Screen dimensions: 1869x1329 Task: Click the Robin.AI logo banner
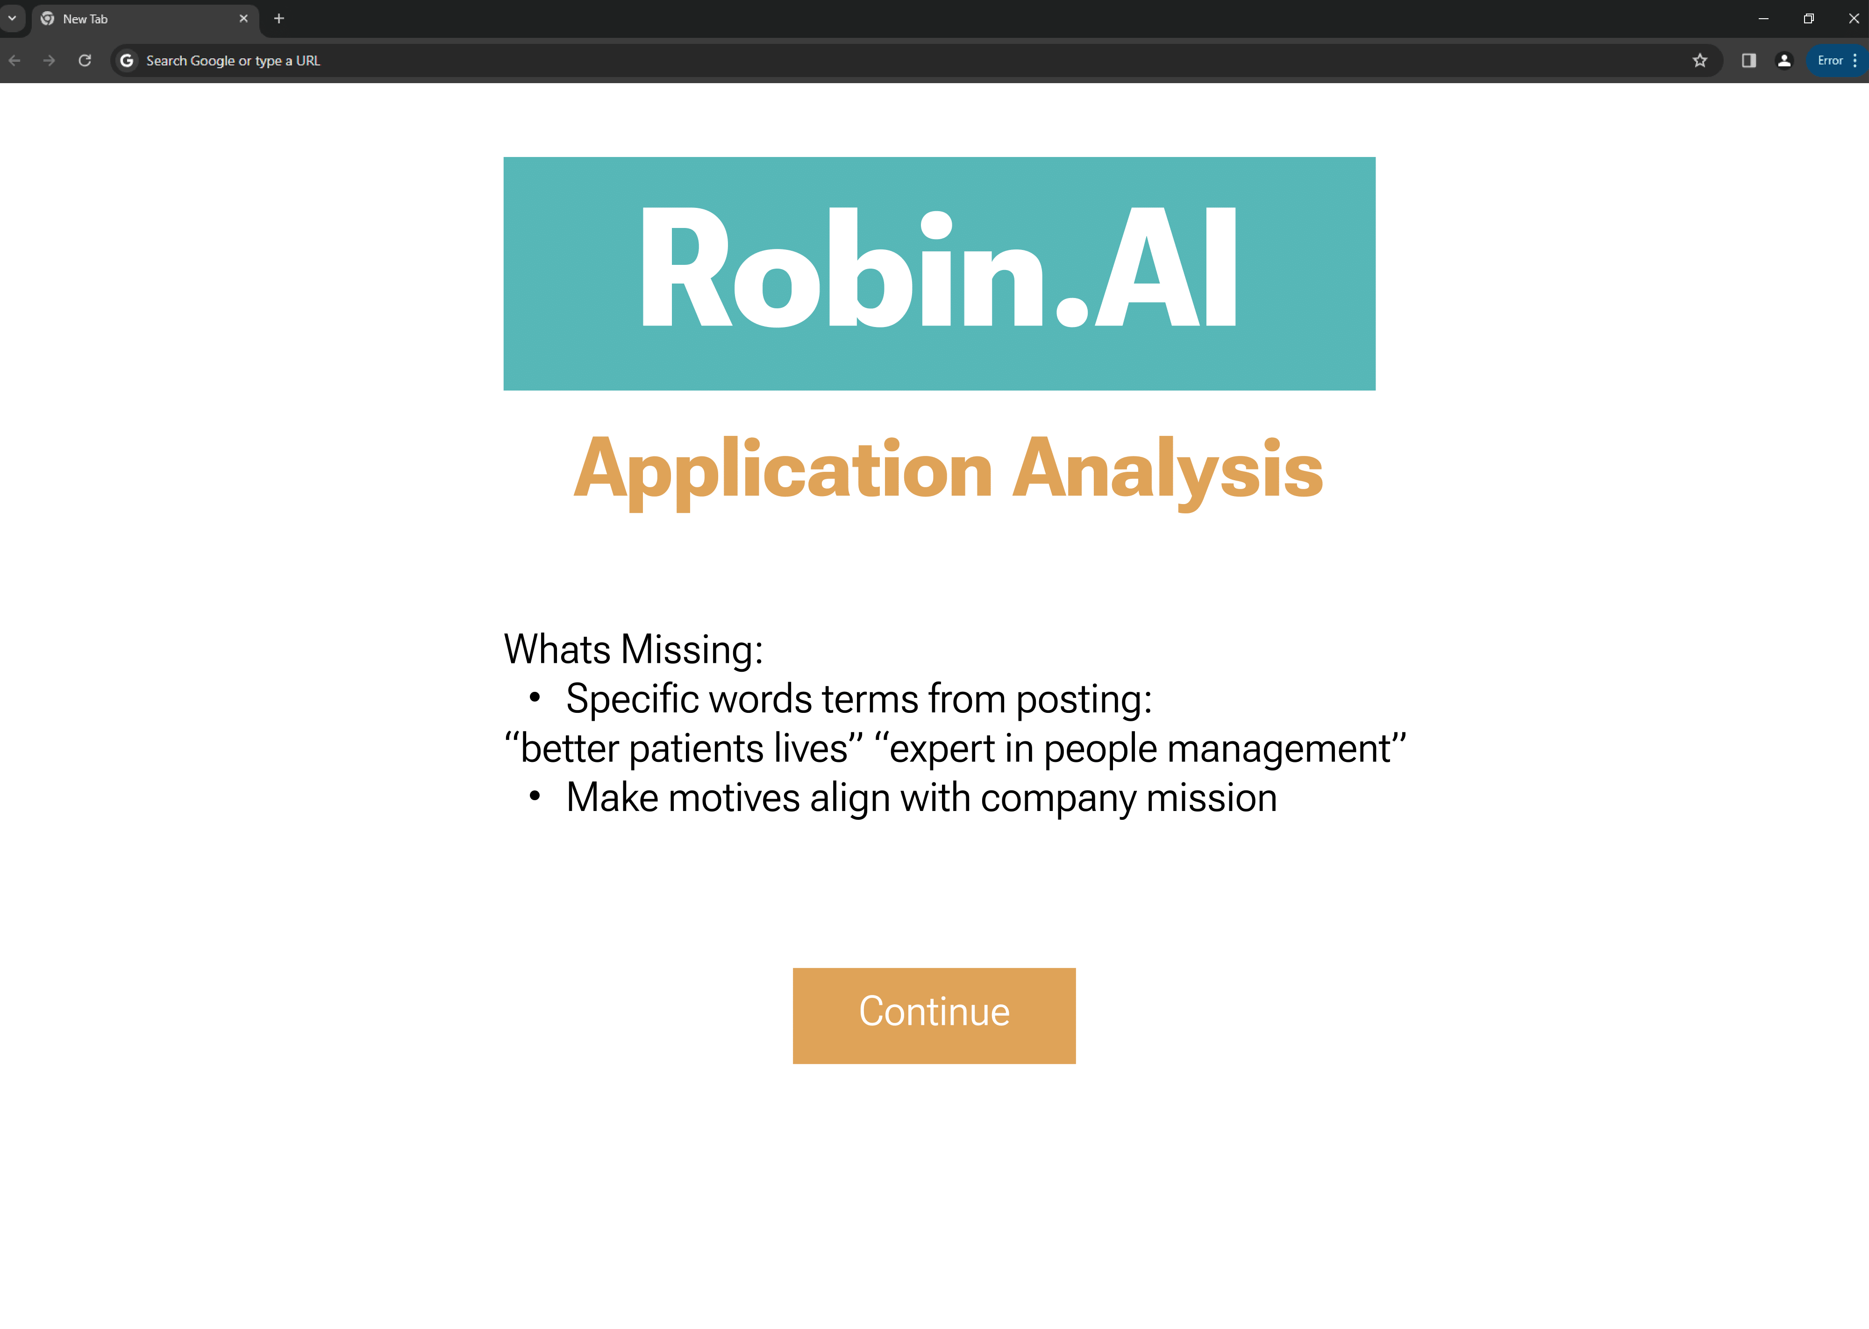coord(939,273)
